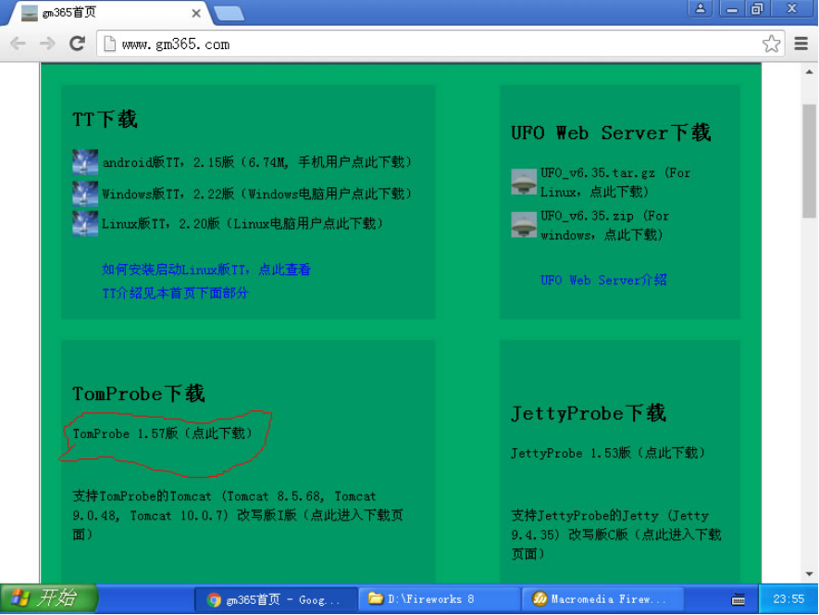Switch to Macromedia Fireworks taskbar button
Screen dimensions: 819x615
(x=602, y=599)
